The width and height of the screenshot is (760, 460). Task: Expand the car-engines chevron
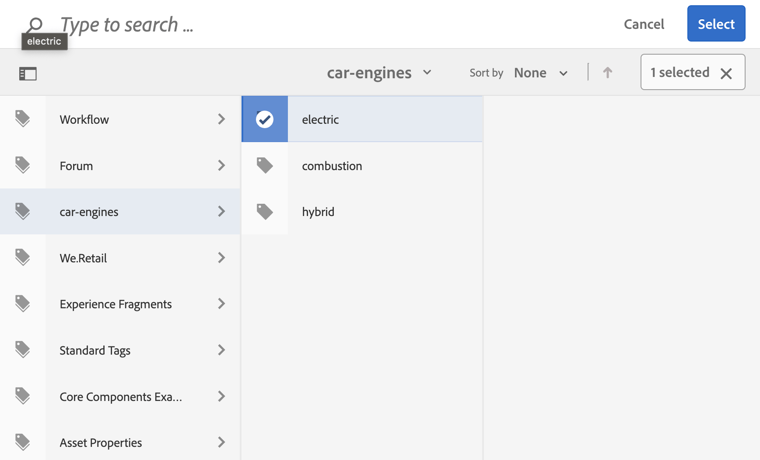221,212
